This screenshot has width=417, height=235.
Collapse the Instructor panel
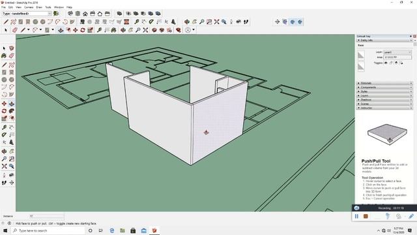tap(384, 108)
